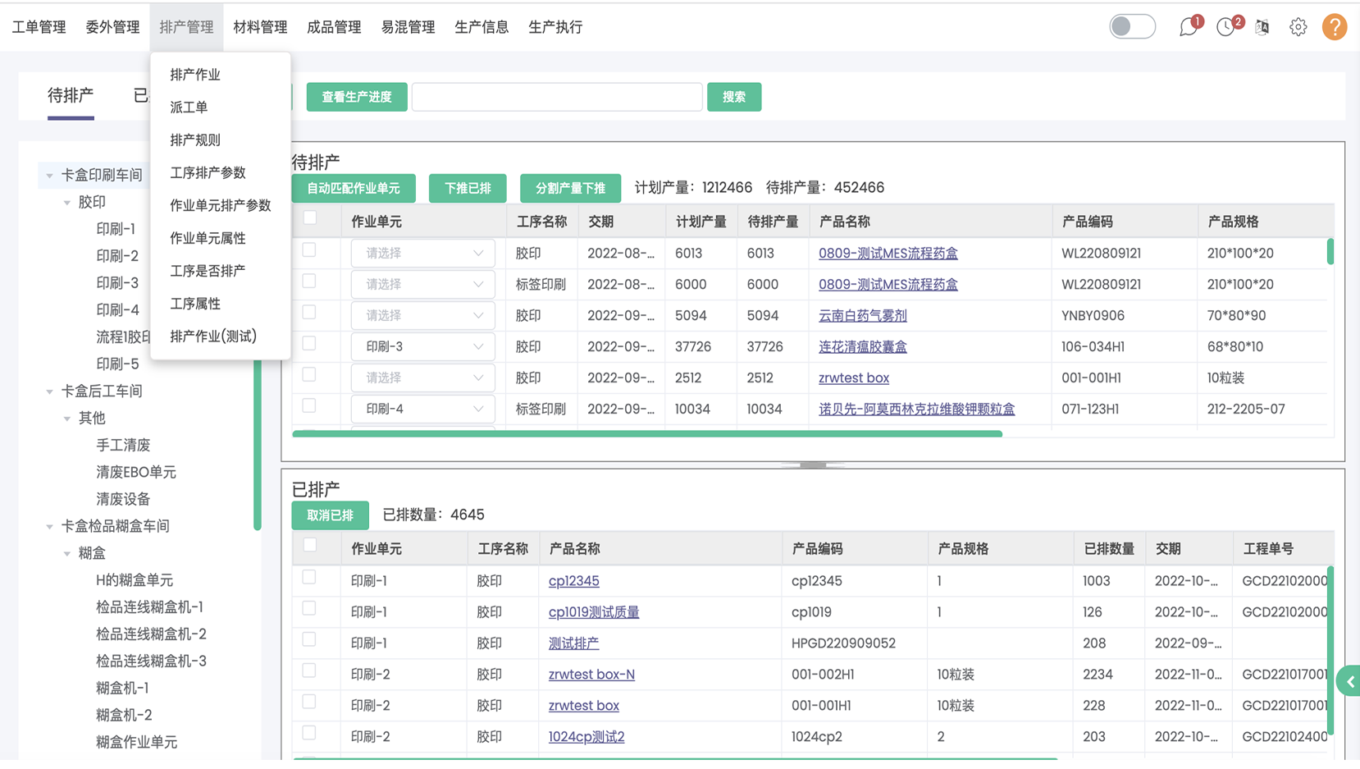Image resolution: width=1360 pixels, height=769 pixels.
Task: Check the row for 诺贝先-阿莫西林克拉维酸钾颗粒盒
Action: (309, 406)
